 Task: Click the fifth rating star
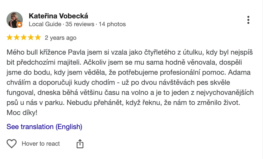(x=38, y=38)
